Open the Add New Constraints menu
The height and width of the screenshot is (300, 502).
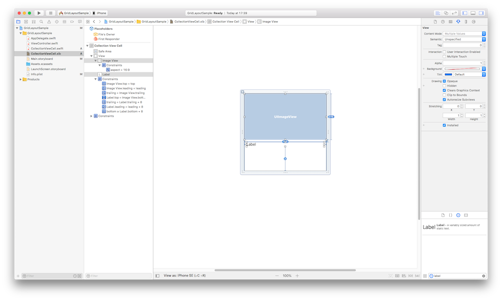point(410,276)
